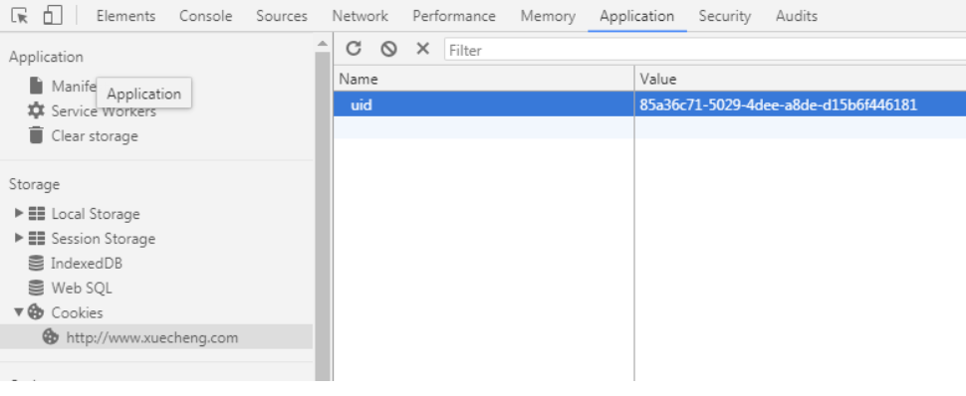Image resolution: width=966 pixels, height=396 pixels.
Task: Open the Security tab
Action: click(725, 16)
